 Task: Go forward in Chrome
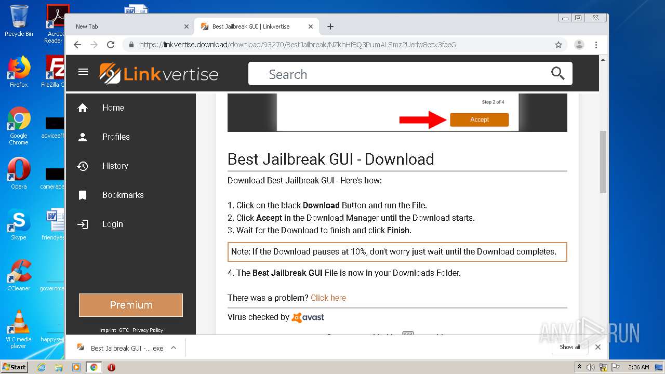tap(94, 45)
